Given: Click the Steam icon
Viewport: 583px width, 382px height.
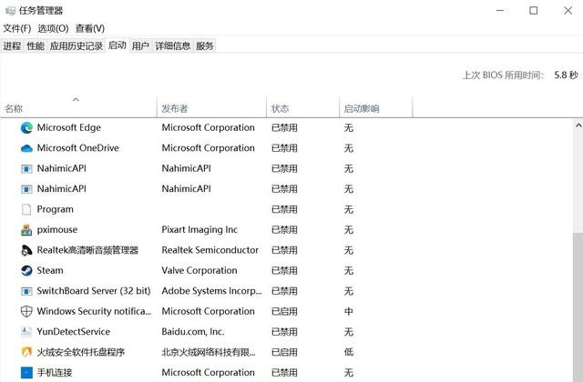Looking at the screenshot, I should point(26,271).
